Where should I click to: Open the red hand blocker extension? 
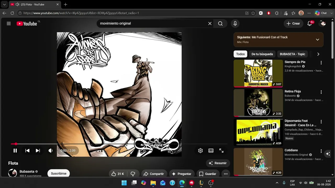coord(269,13)
